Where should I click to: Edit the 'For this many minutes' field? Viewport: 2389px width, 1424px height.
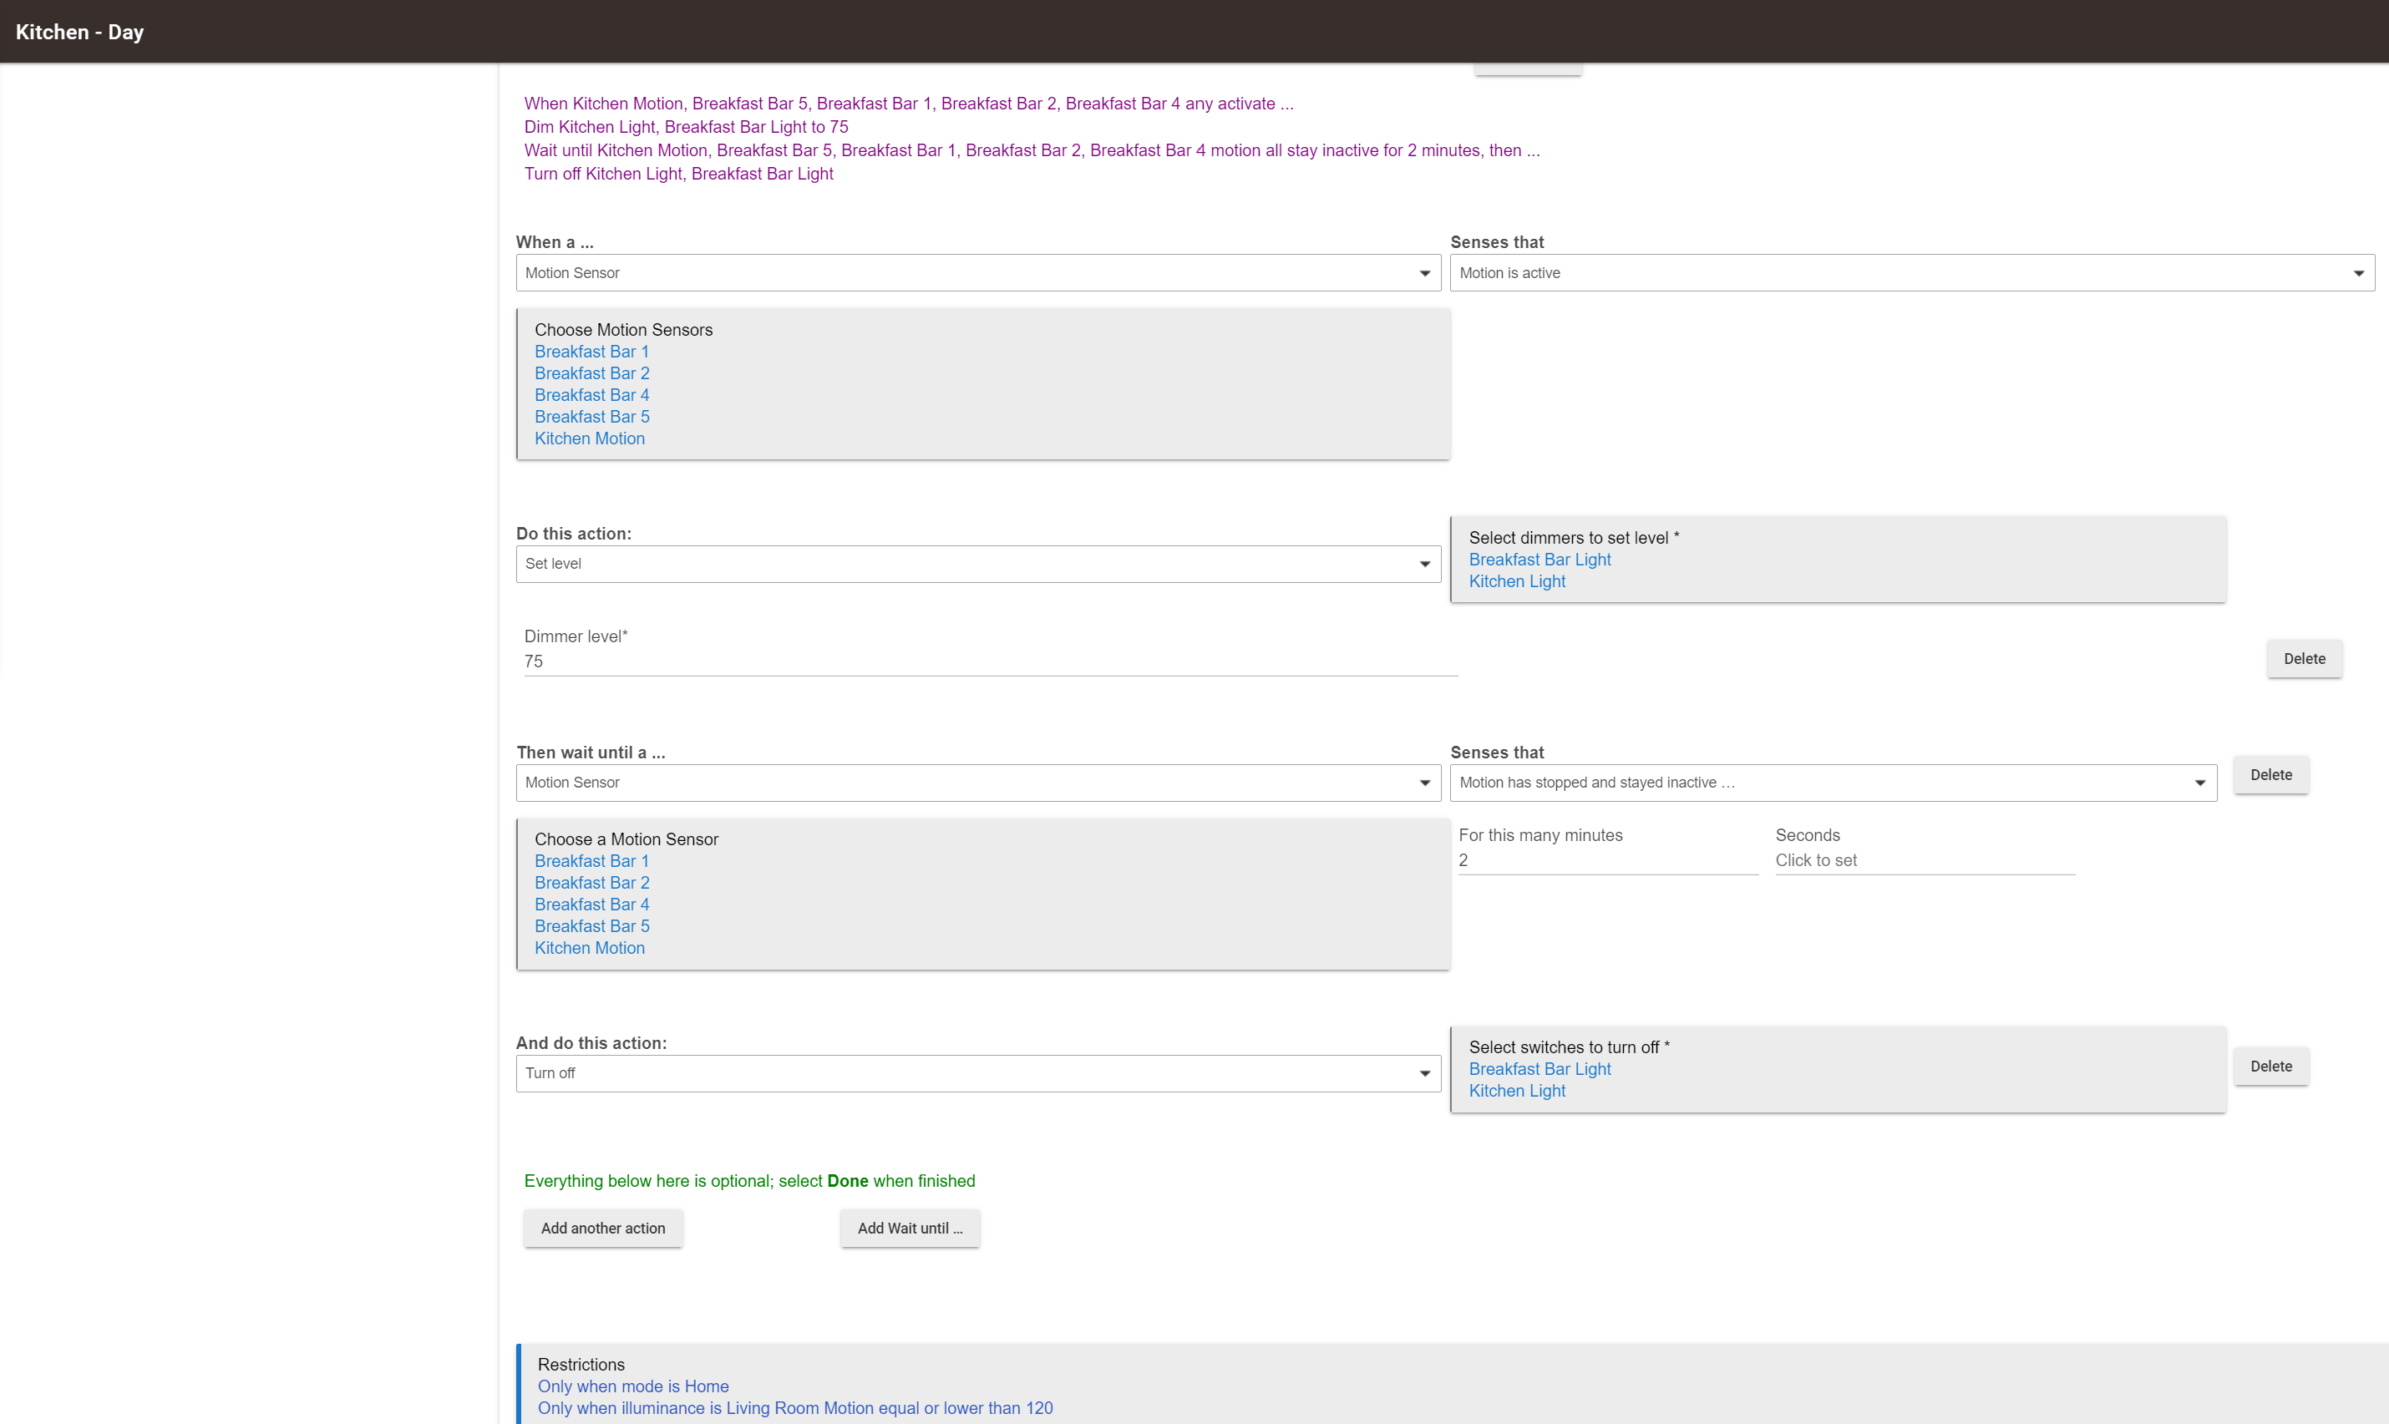pos(1607,861)
